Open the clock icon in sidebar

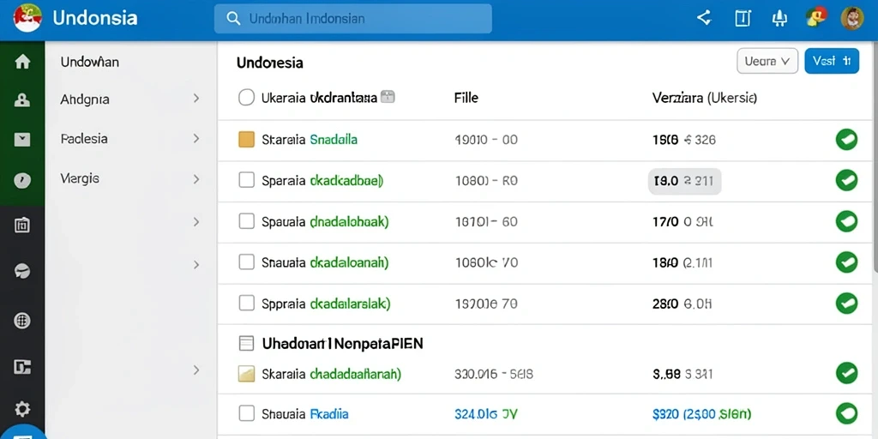[22, 180]
